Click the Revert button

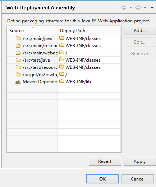point(105,161)
